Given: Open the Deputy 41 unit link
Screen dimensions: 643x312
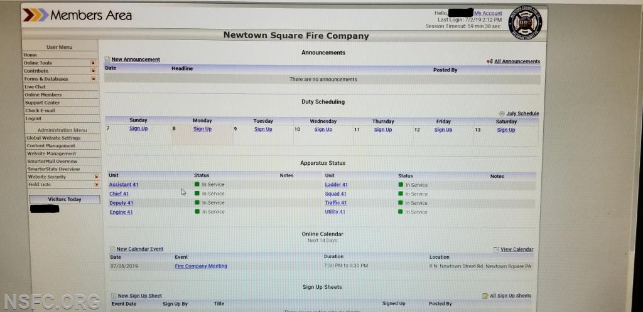Looking at the screenshot, I should coord(121,203).
